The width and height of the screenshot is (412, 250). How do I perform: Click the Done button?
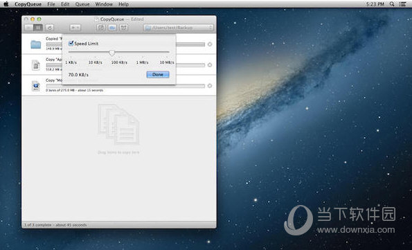pos(158,74)
